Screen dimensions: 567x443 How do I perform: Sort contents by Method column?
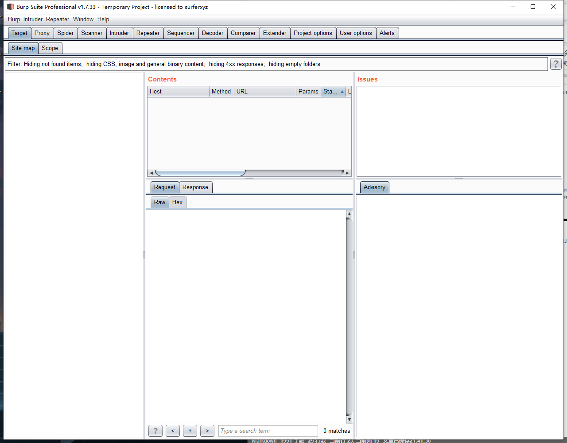[x=221, y=92]
